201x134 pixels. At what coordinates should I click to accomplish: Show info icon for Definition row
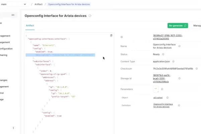click(x=179, y=105)
